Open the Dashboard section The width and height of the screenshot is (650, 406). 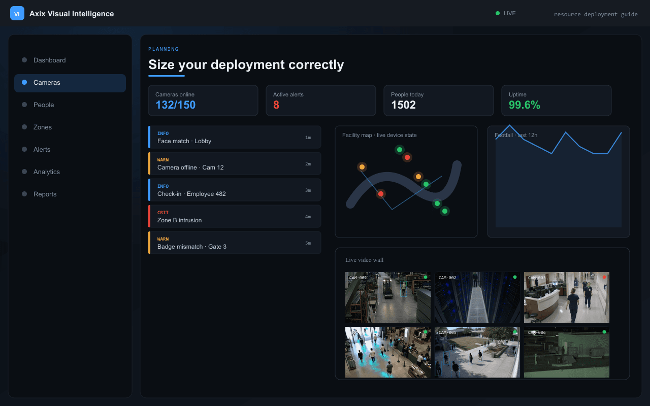click(70, 60)
